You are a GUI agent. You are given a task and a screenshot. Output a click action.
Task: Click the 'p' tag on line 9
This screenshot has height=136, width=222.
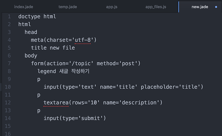click(x=39, y=79)
